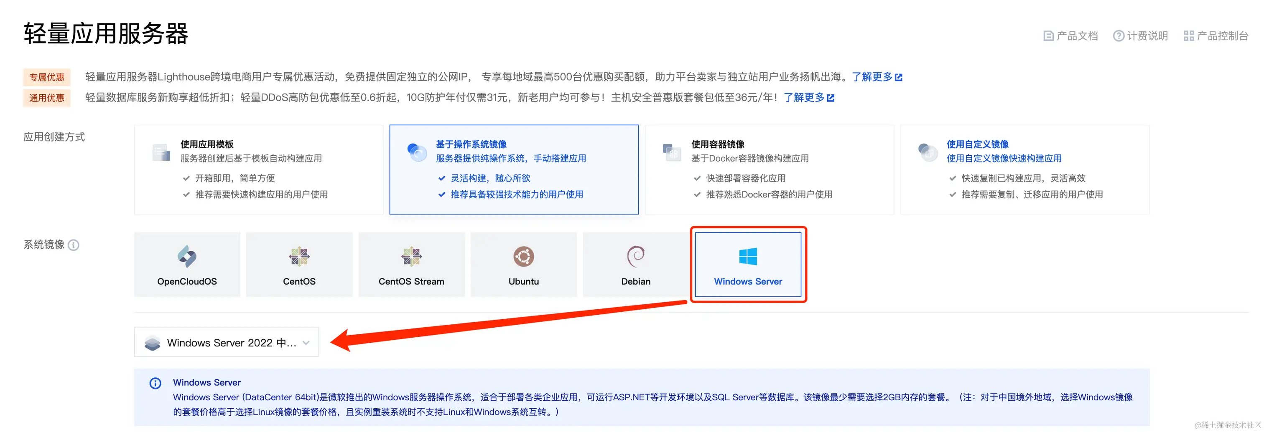1264x432 pixels.
Task: Click the 通用优惠 tag
Action: pos(47,98)
